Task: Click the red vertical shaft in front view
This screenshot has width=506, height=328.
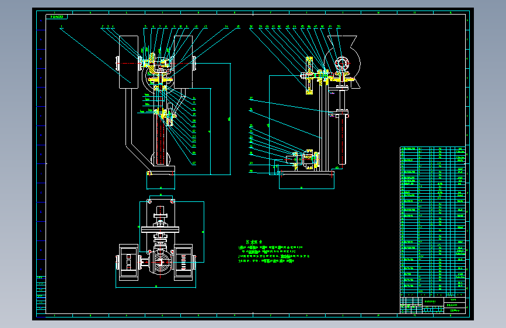Action: [x=160, y=139]
